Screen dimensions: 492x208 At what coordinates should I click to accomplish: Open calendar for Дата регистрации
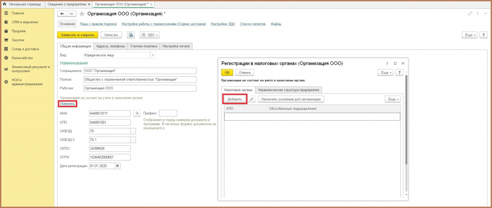[118, 166]
